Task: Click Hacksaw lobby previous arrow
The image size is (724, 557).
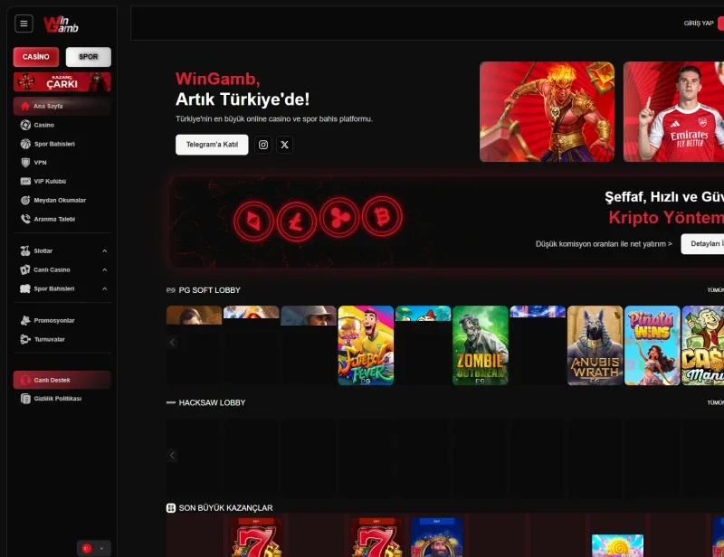Action: pos(172,456)
